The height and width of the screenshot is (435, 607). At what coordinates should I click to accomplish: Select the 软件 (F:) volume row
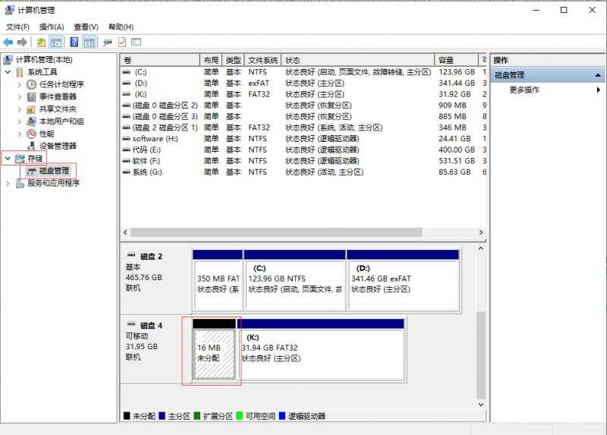[x=304, y=161]
